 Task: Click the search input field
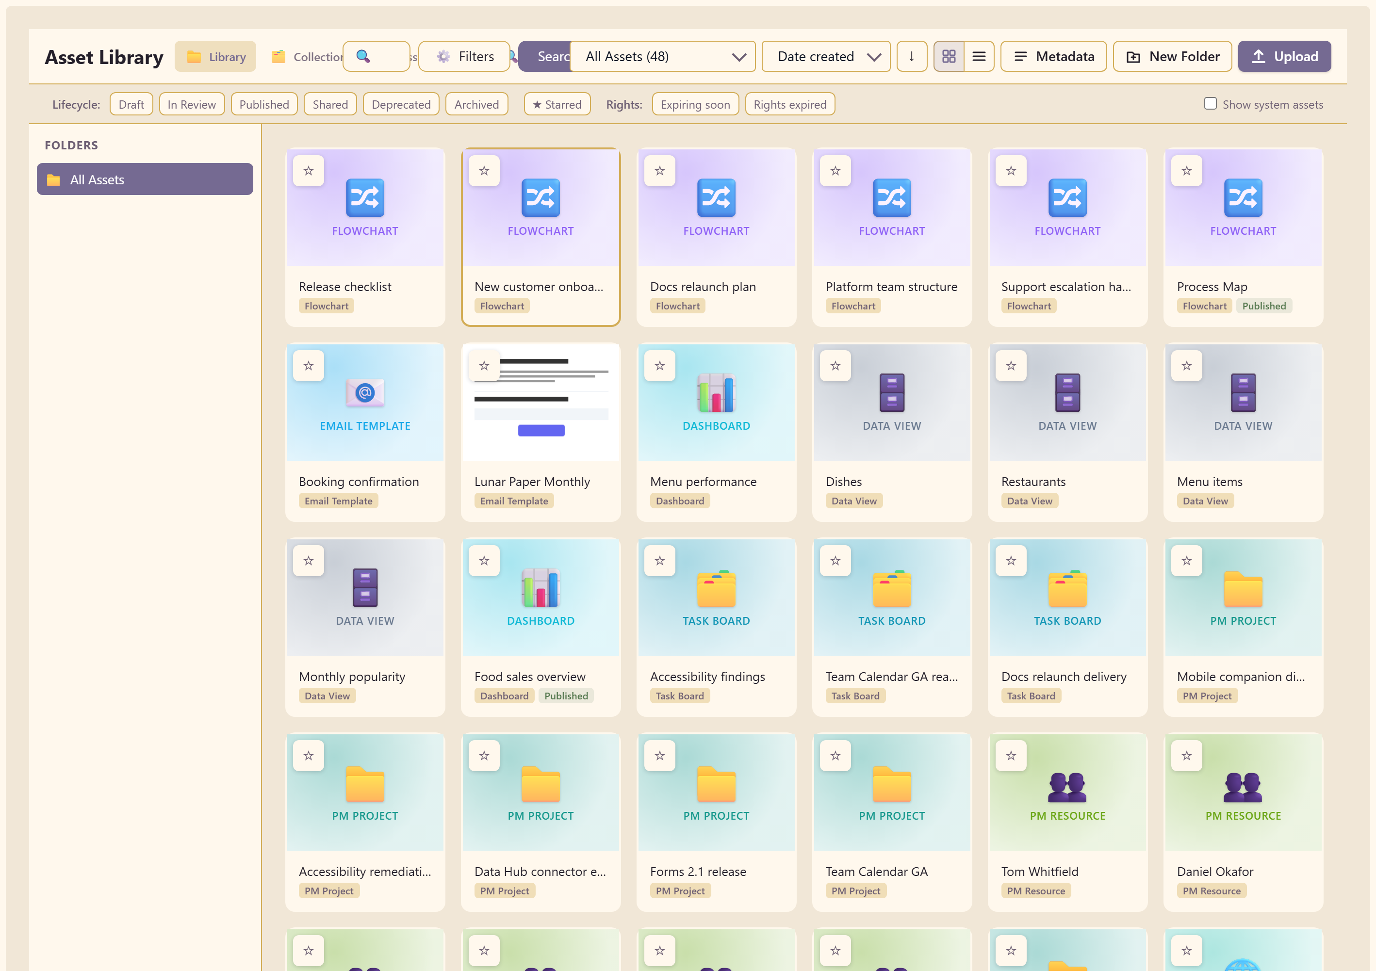[x=377, y=56]
